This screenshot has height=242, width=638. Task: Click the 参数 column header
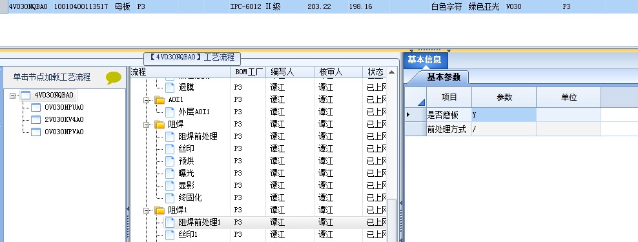click(504, 97)
